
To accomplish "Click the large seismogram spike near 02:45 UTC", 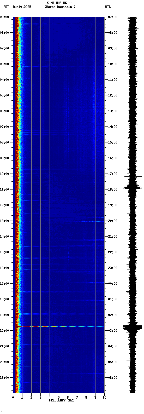I will 133,327.
